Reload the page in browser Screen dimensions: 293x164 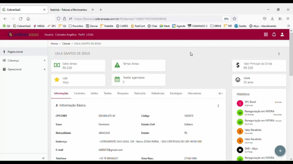coord(21,19)
